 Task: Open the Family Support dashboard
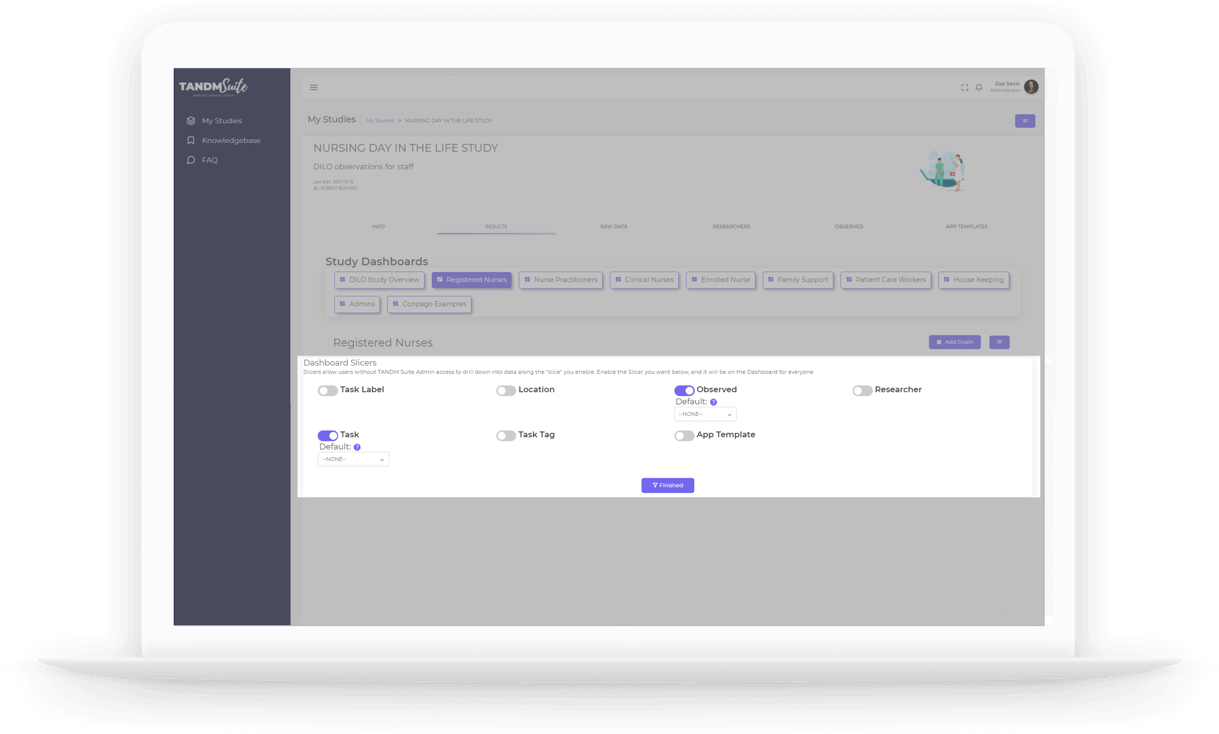[798, 279]
